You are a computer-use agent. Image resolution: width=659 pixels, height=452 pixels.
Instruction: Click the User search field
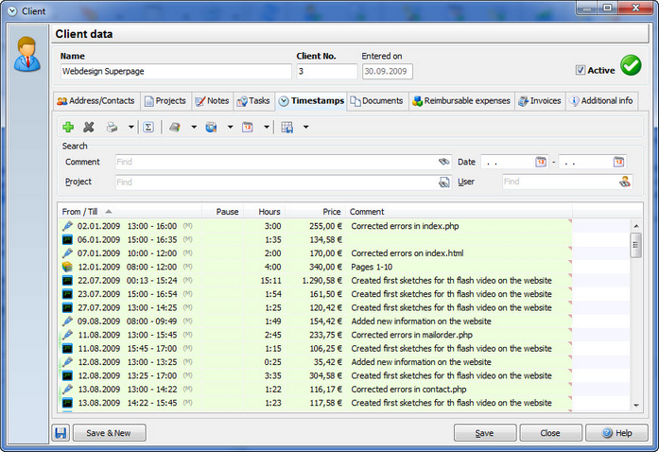[567, 182]
